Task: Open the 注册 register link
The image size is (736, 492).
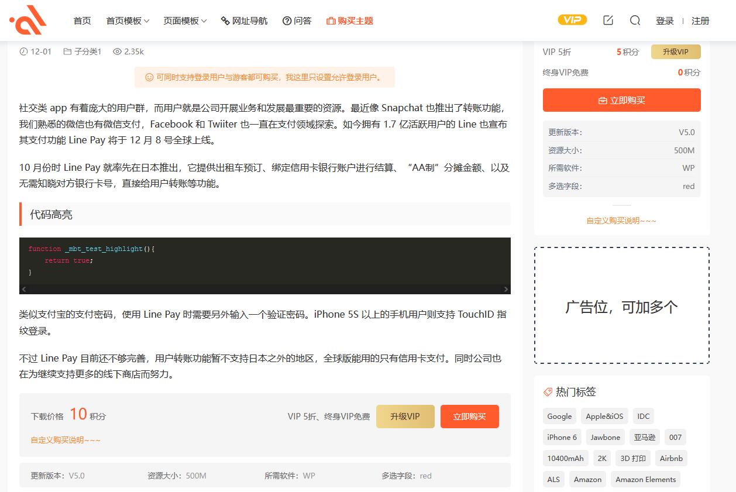Action: click(x=700, y=20)
